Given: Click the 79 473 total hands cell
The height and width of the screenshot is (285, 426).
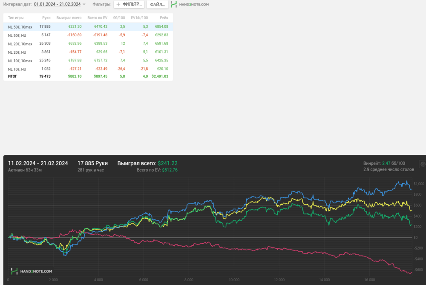Looking at the screenshot, I should coord(45,76).
